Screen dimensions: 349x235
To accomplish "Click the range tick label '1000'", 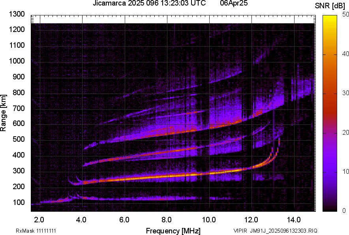I will tap(17, 61).
